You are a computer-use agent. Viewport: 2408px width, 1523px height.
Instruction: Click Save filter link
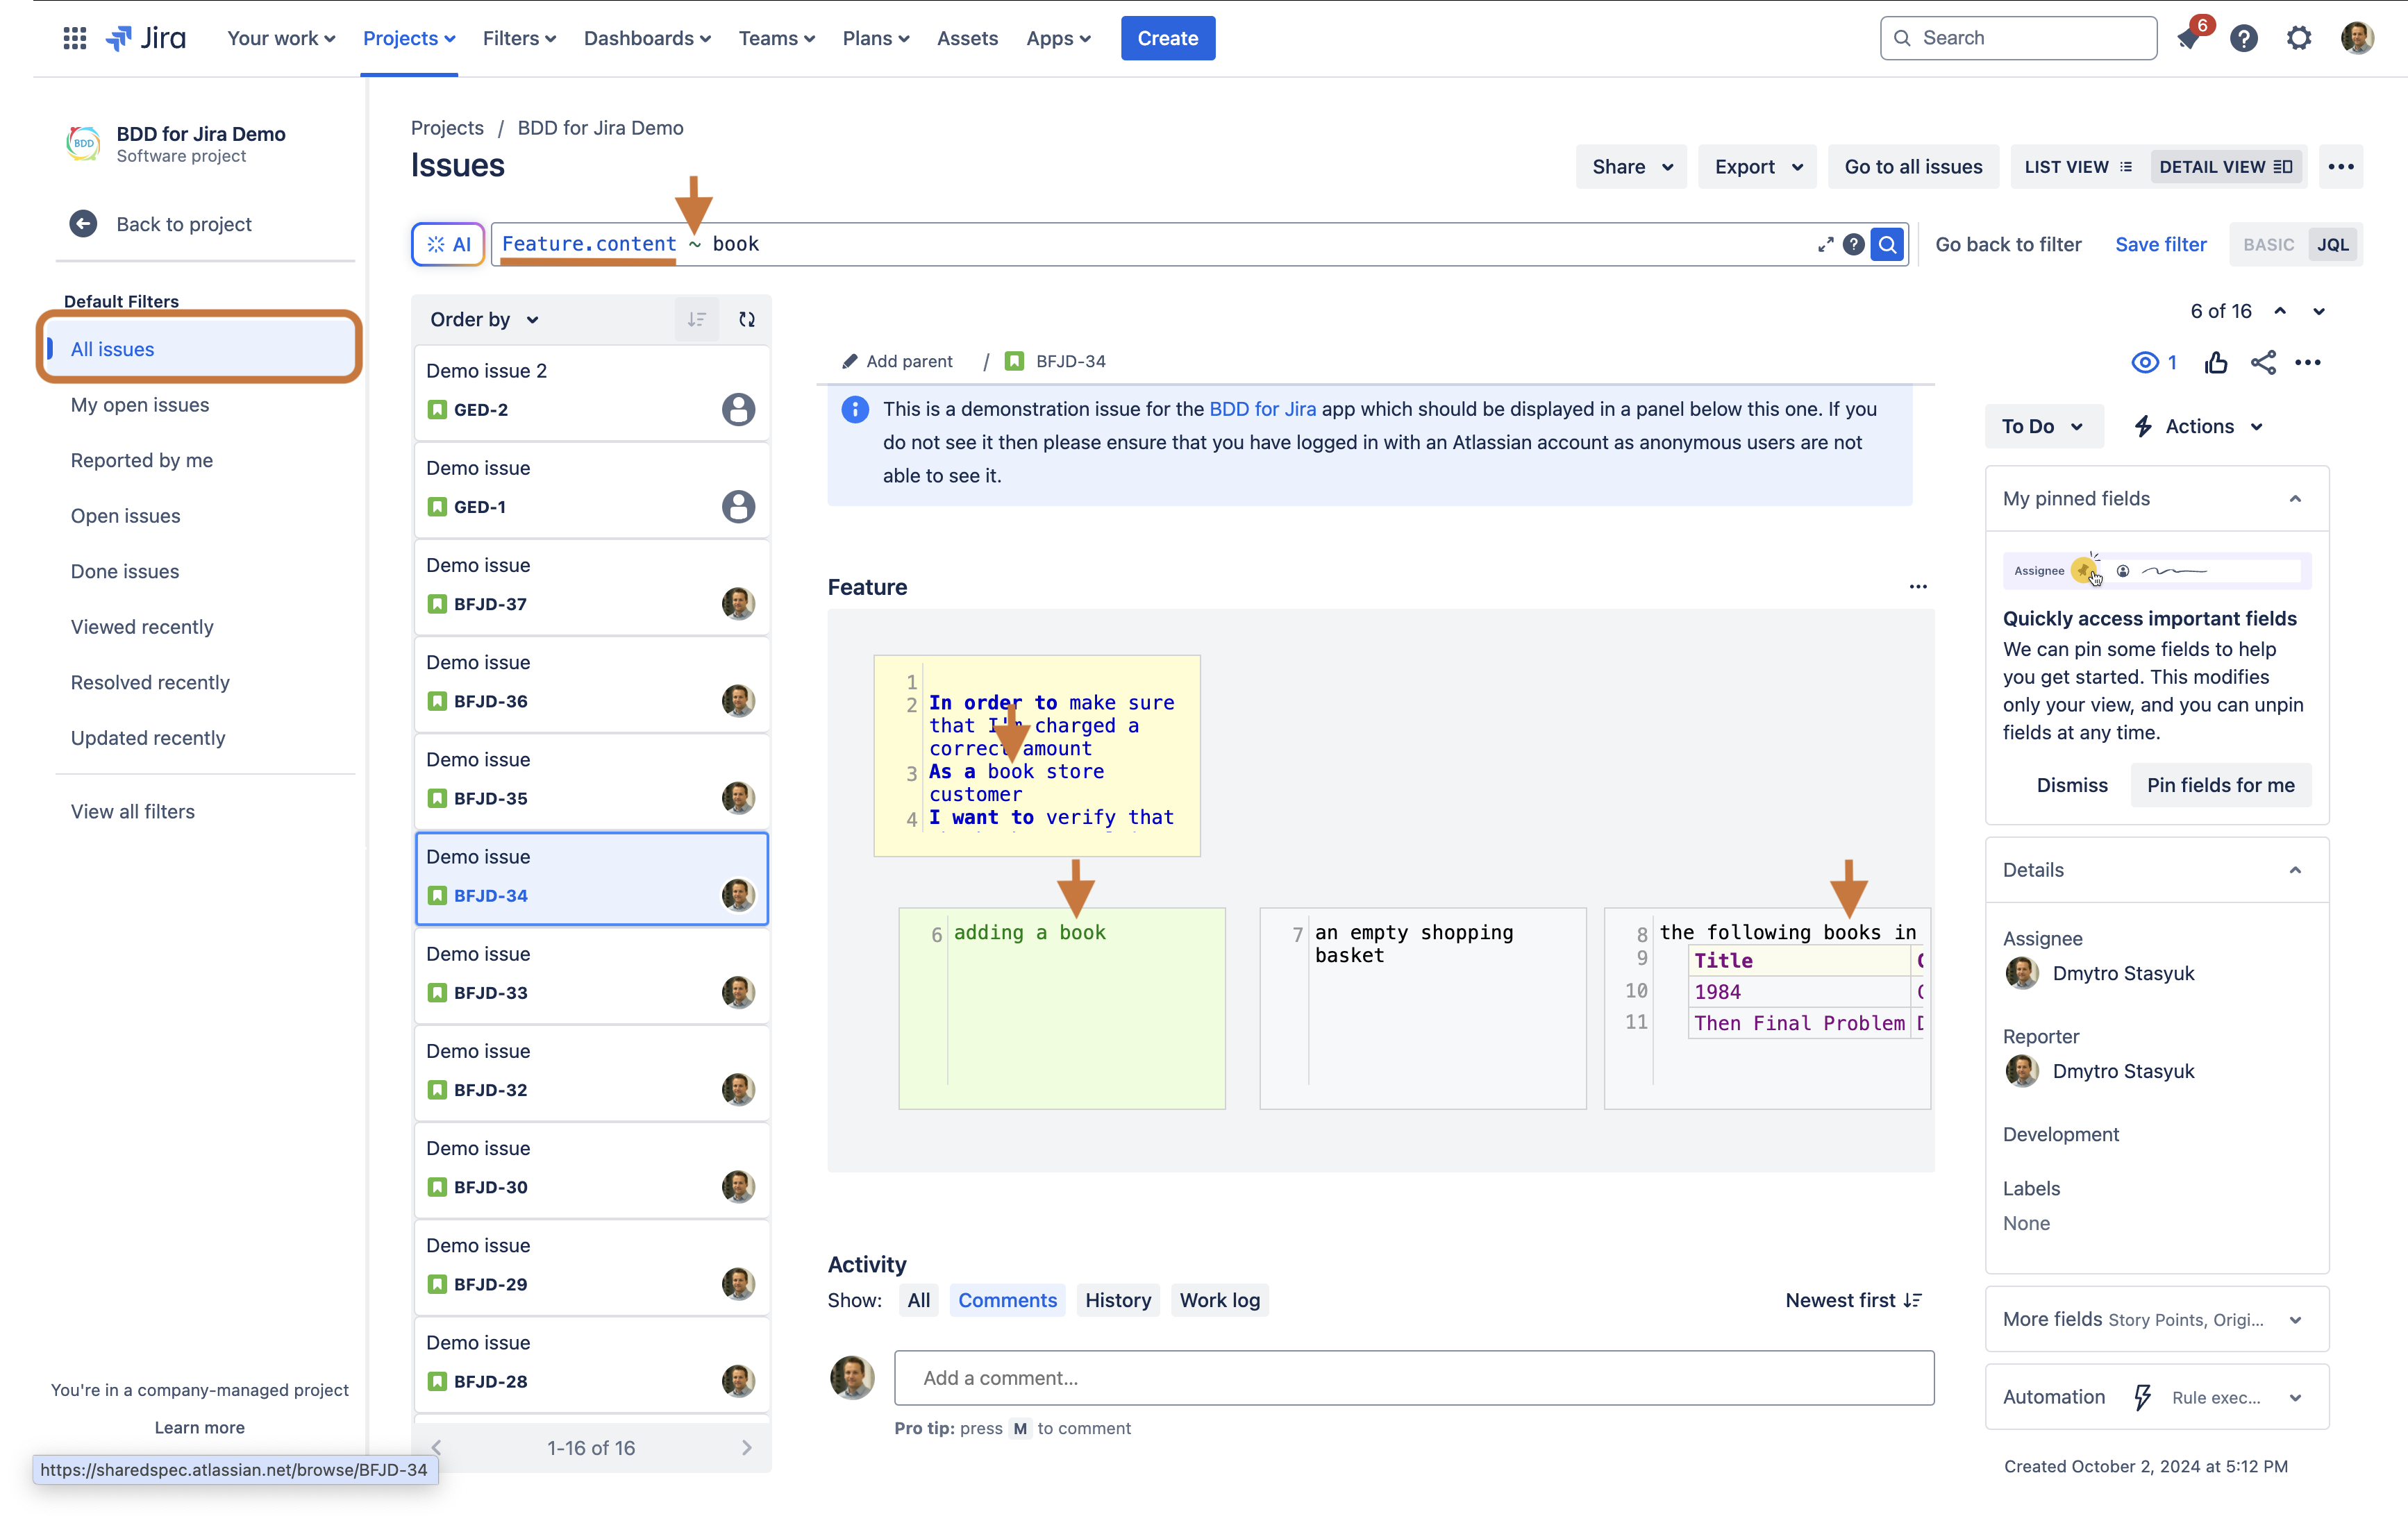click(2160, 244)
